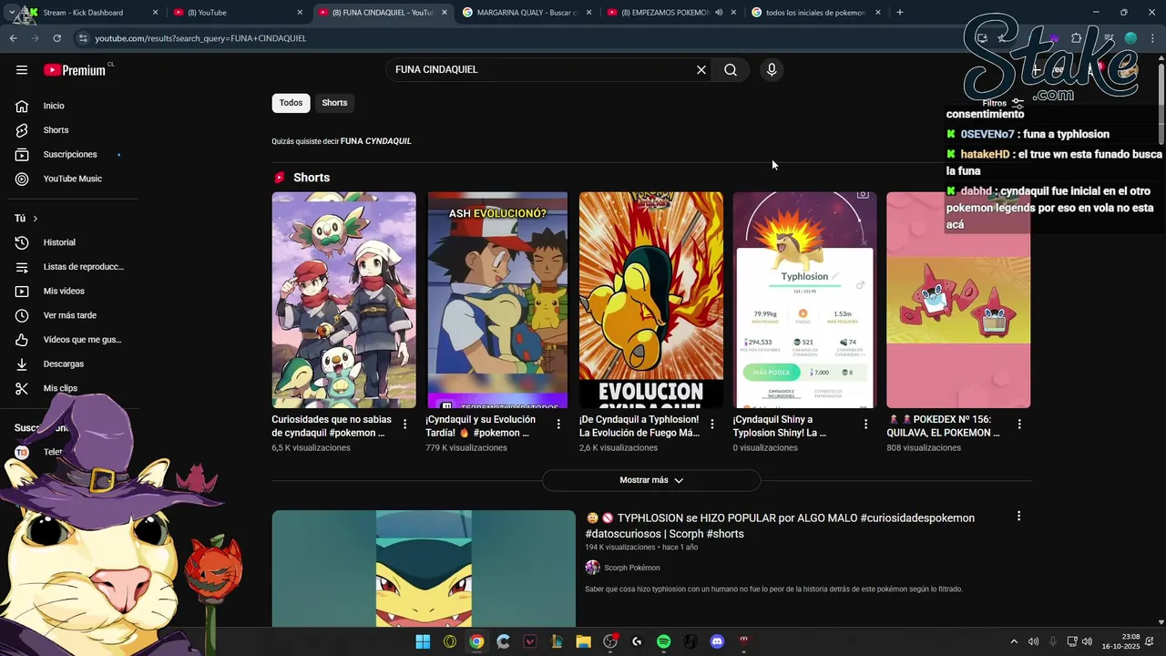Open Curiosidades que no sabías de cyndaquil title
Viewport: 1166px width, 656px height.
[x=332, y=426]
